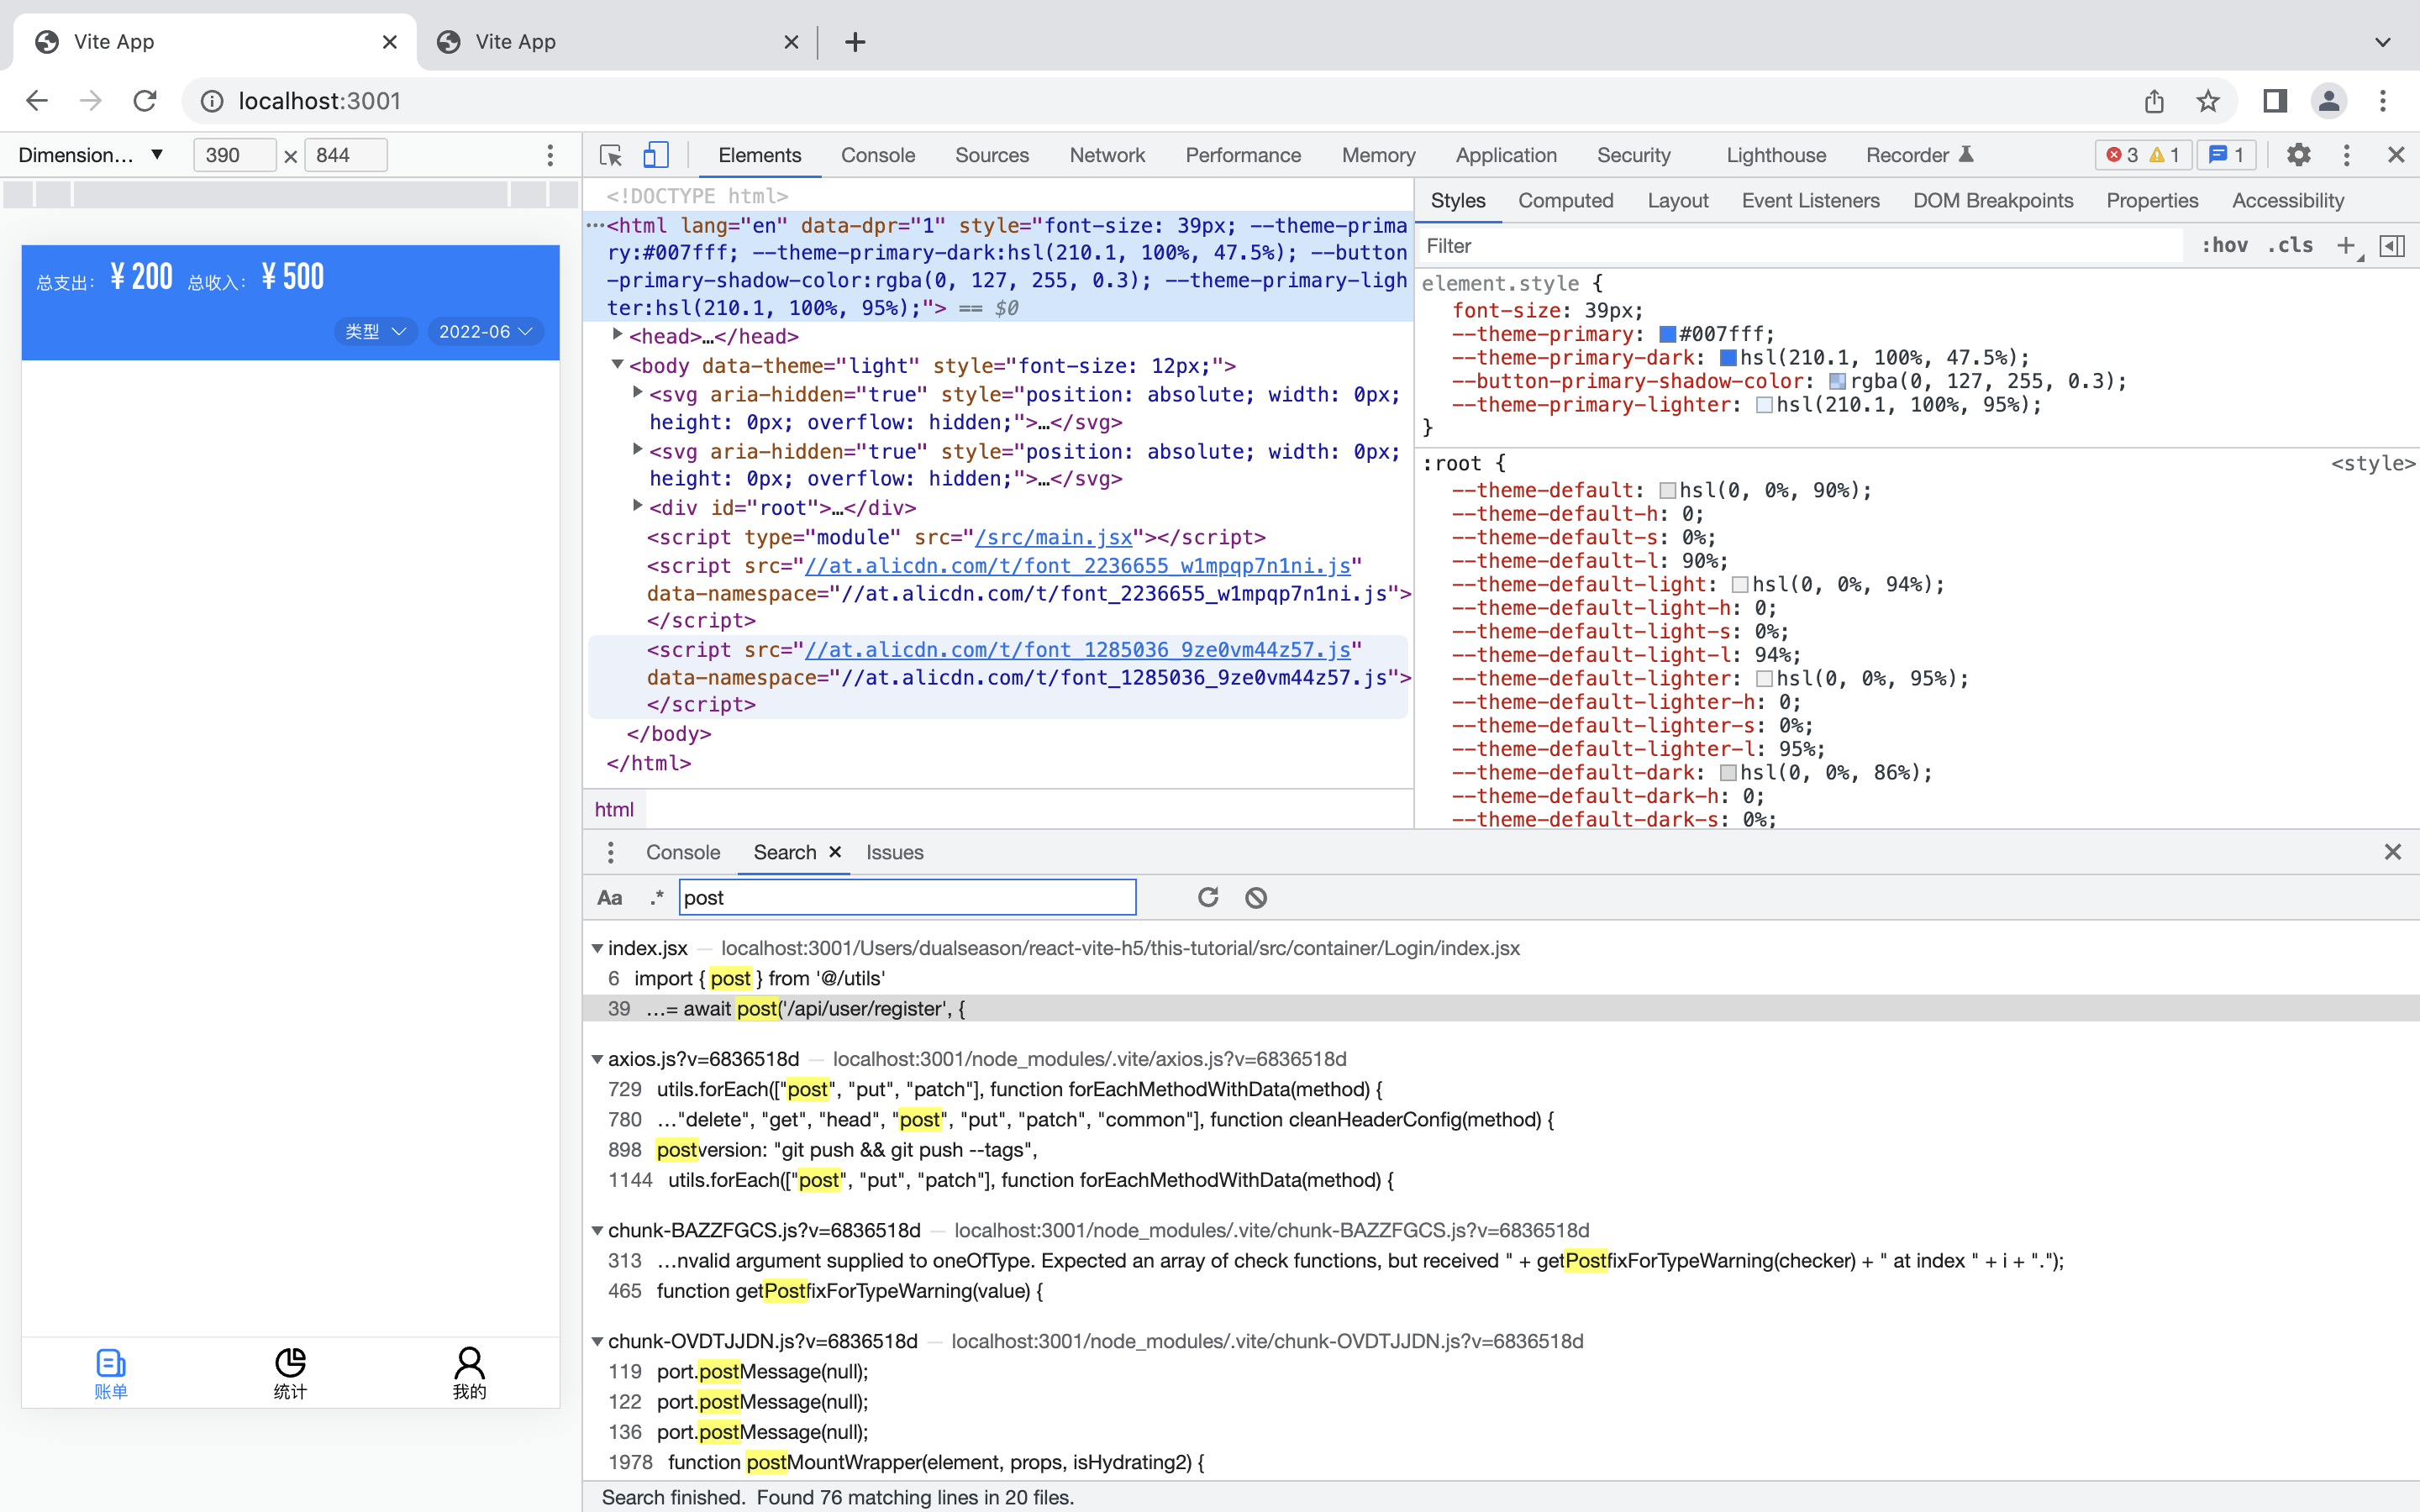Refresh the search results
The width and height of the screenshot is (2420, 1512).
coord(1208,897)
